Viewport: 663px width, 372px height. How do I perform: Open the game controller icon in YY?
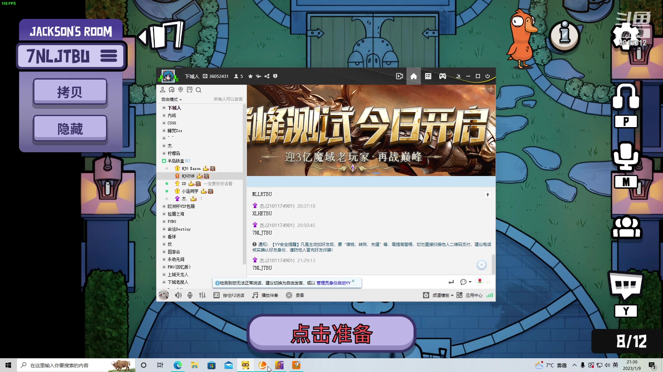(x=443, y=76)
